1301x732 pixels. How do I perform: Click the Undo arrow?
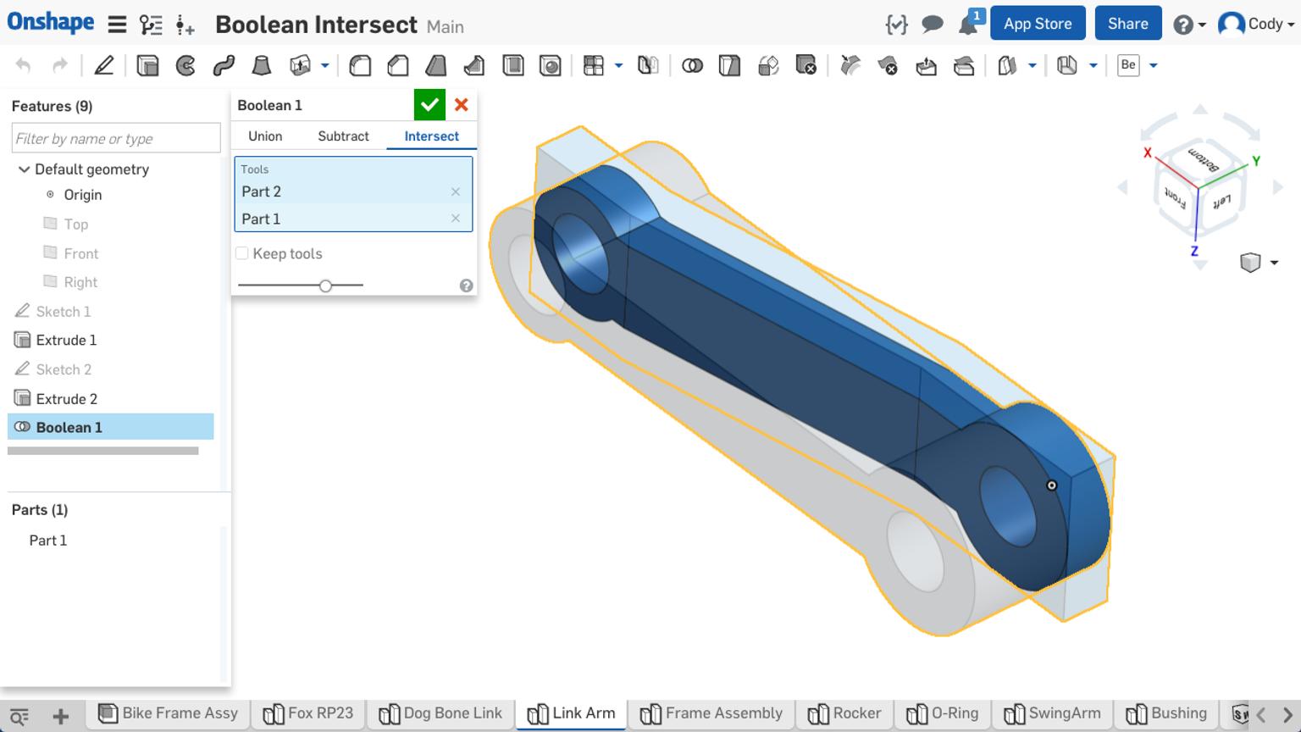pos(22,64)
